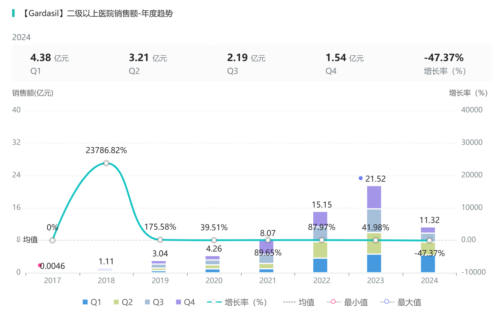504x336 pixels.
Task: Click the chart title 【Gardasil】二级以上医院销售额-年度趋势
Action: tap(97, 13)
